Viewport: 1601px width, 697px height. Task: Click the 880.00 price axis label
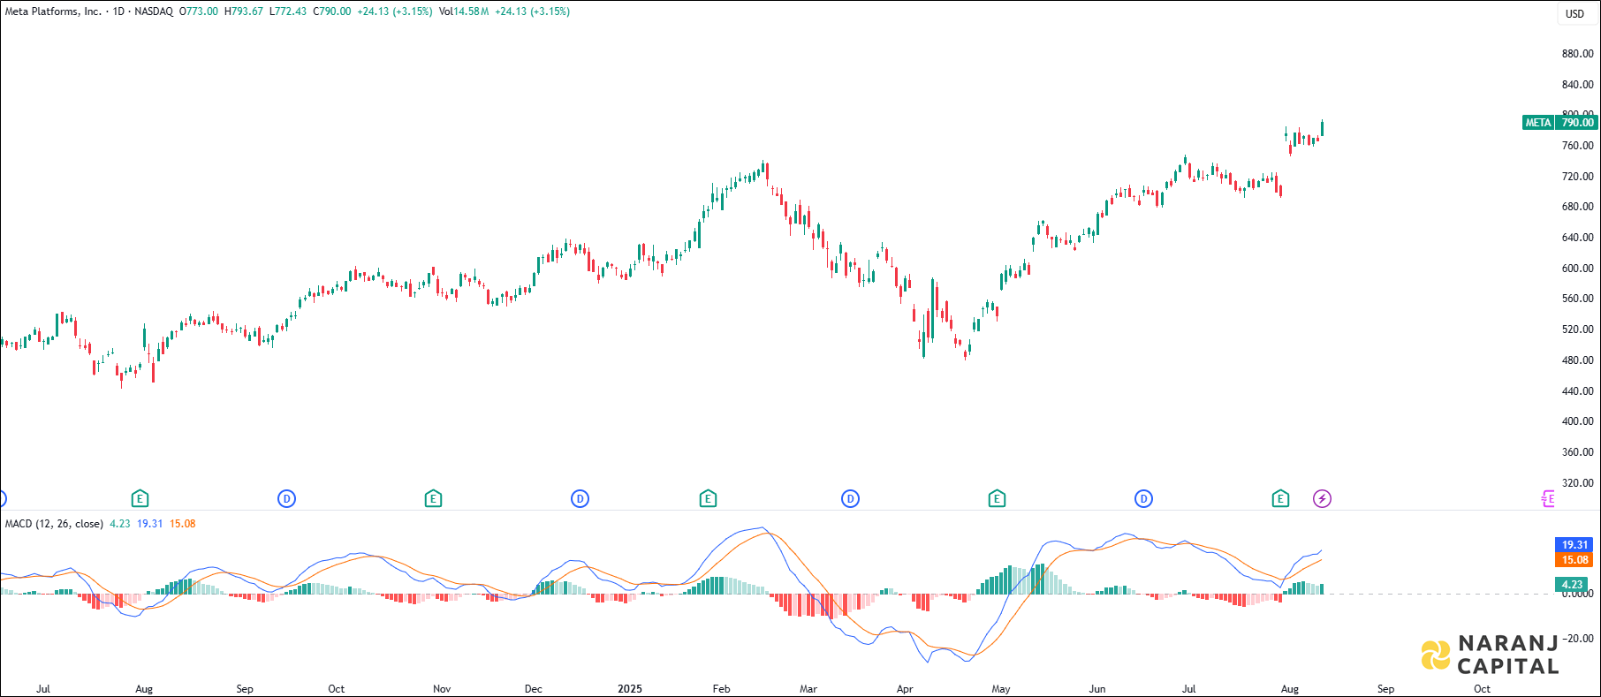click(x=1577, y=54)
